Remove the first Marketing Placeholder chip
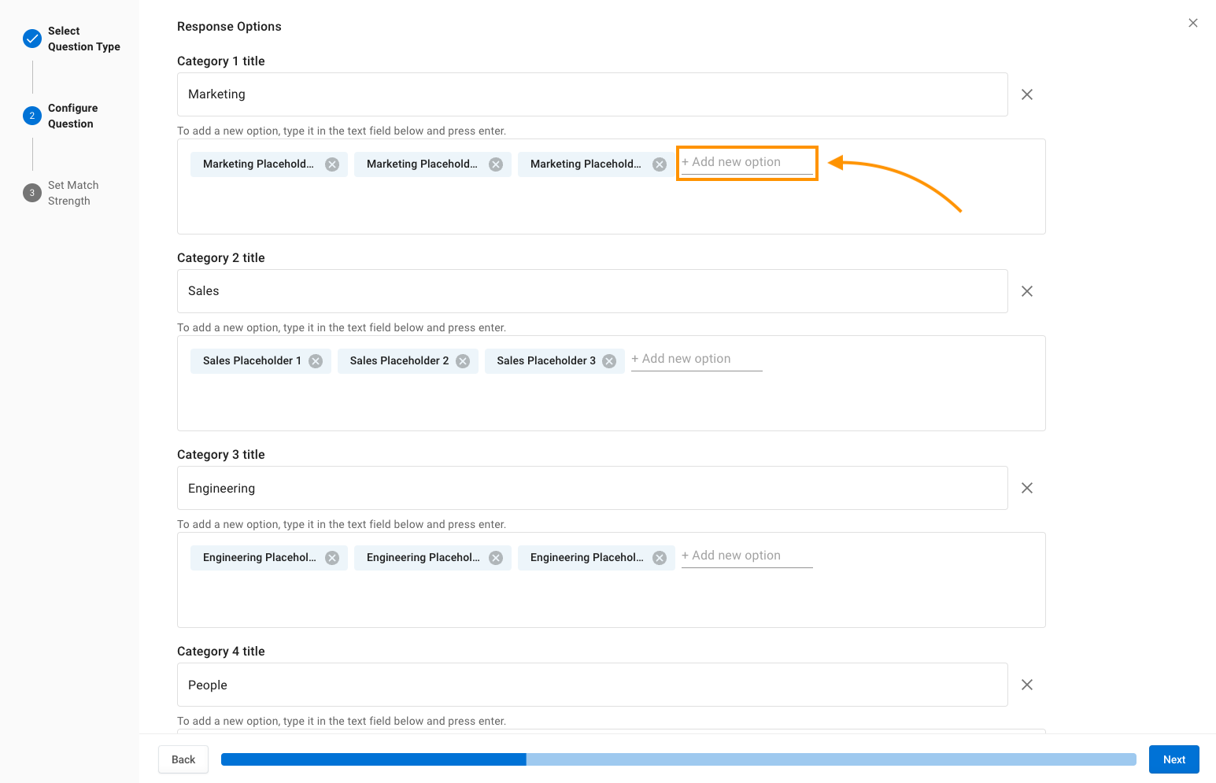Screen dimensions: 1216x783 332,164
